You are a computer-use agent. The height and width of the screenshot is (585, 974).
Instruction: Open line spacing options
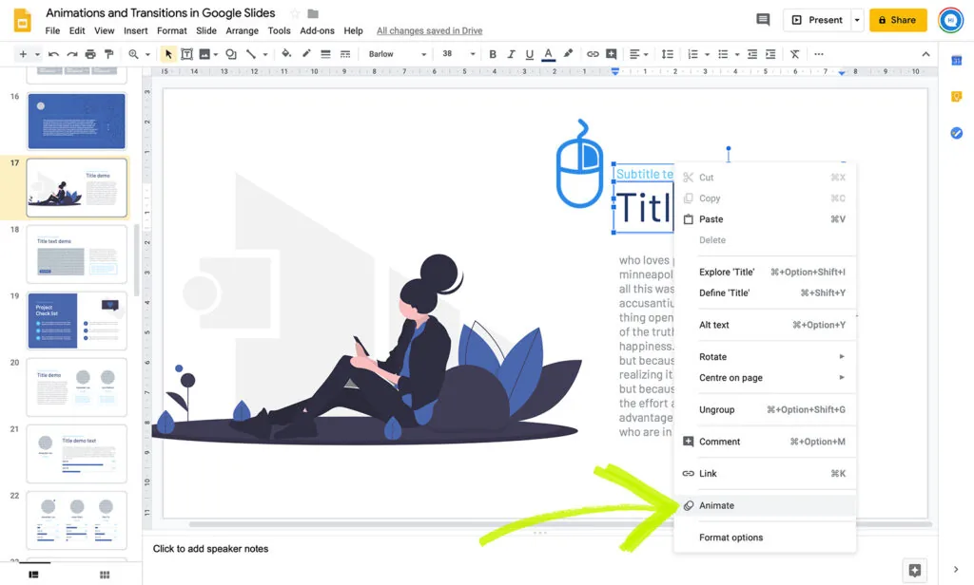[x=667, y=54]
